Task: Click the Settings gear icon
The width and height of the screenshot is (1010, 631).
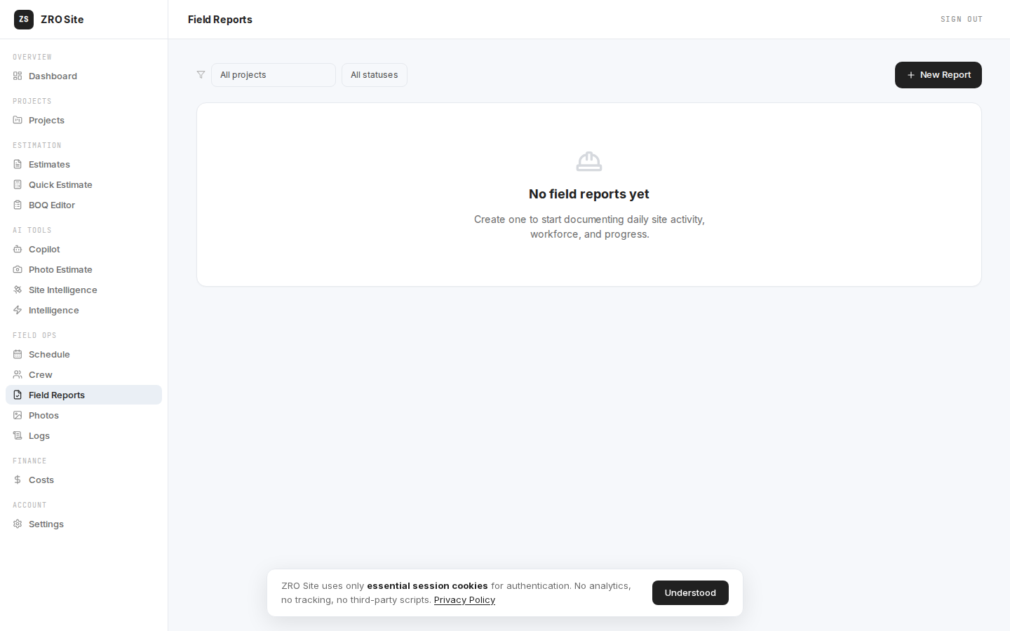Action: click(18, 524)
